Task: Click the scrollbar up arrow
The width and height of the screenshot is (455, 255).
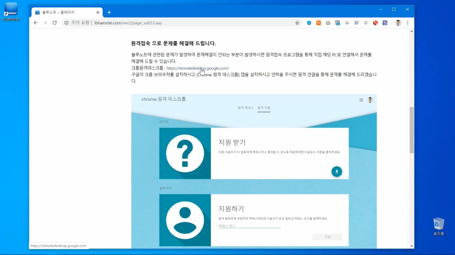Action: tap(412, 31)
